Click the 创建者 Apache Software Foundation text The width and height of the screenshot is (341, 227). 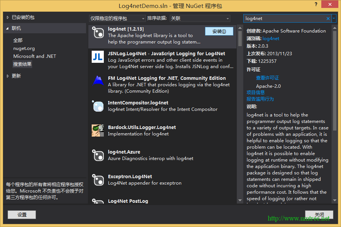(286, 31)
